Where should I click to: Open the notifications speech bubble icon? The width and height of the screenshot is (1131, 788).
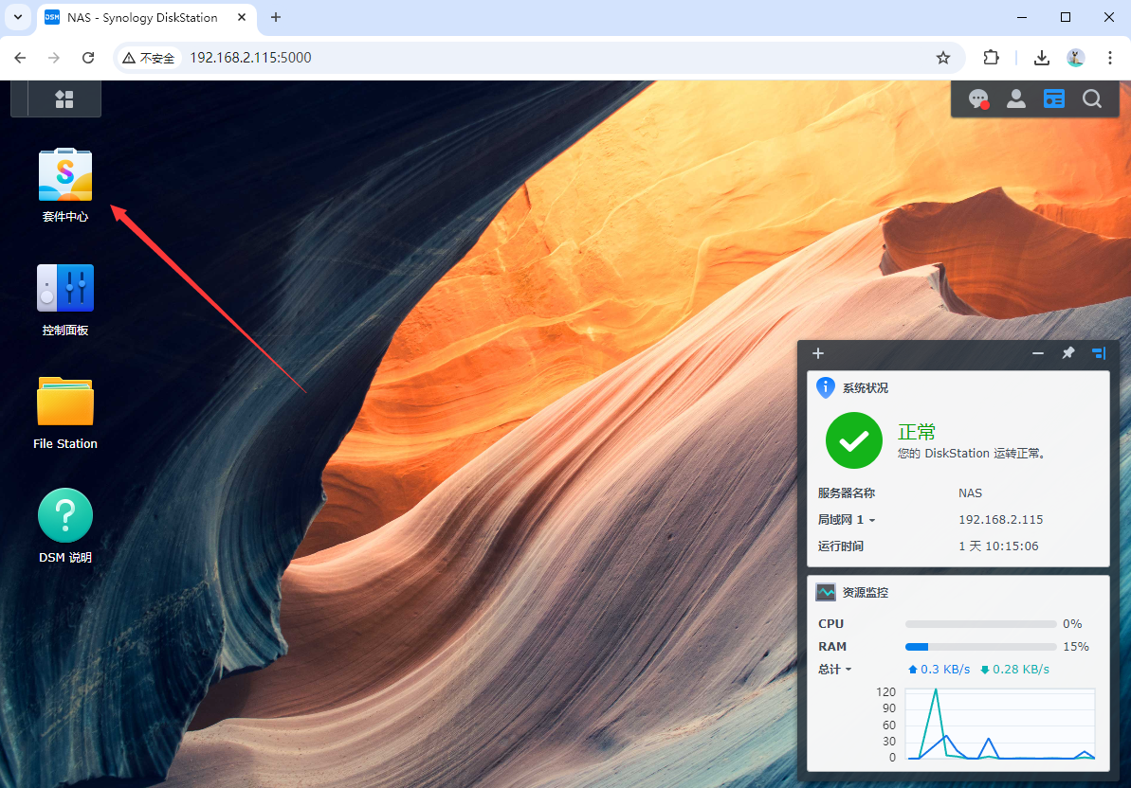pos(977,98)
